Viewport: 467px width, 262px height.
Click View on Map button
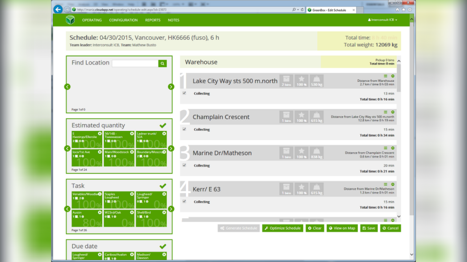(x=342, y=228)
